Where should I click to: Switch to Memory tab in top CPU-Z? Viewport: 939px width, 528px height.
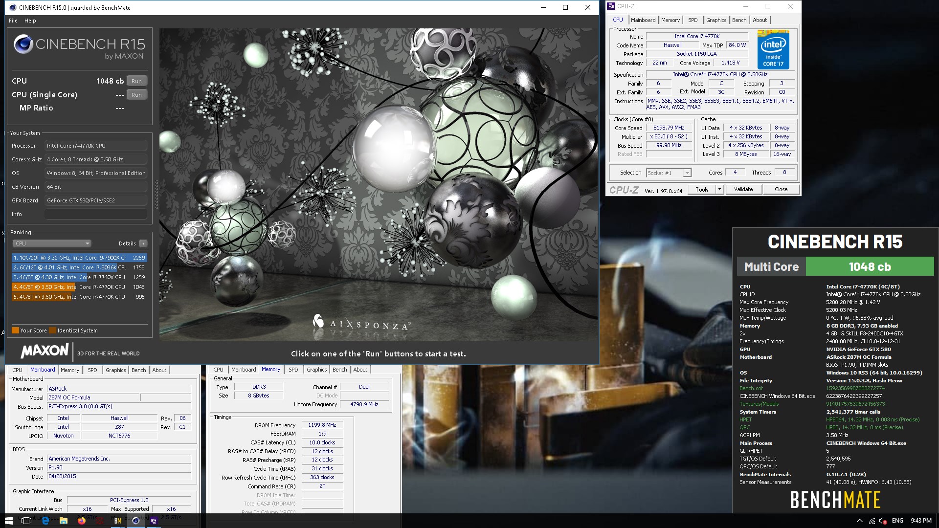[x=670, y=20]
